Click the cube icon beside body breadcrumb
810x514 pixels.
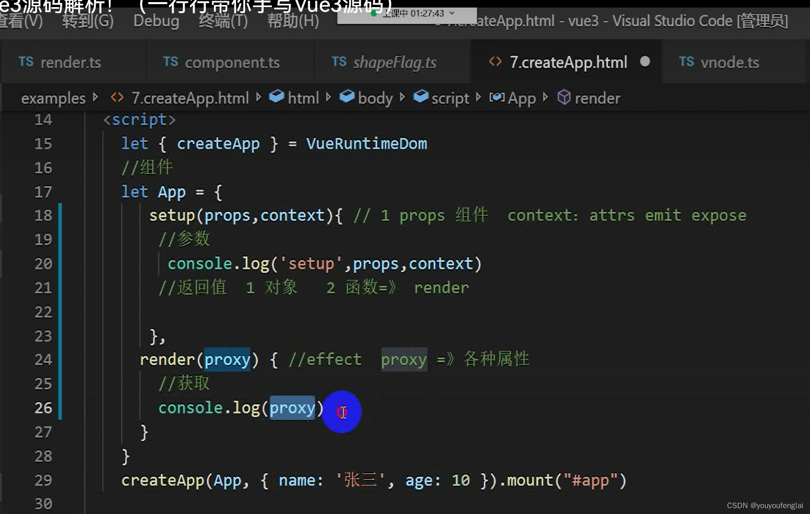point(347,97)
